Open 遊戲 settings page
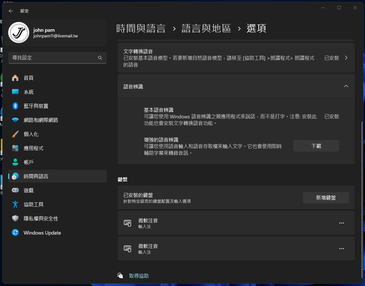365x286 pixels. pos(57,191)
